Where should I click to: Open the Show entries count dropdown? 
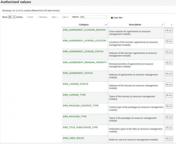[x=12, y=17]
